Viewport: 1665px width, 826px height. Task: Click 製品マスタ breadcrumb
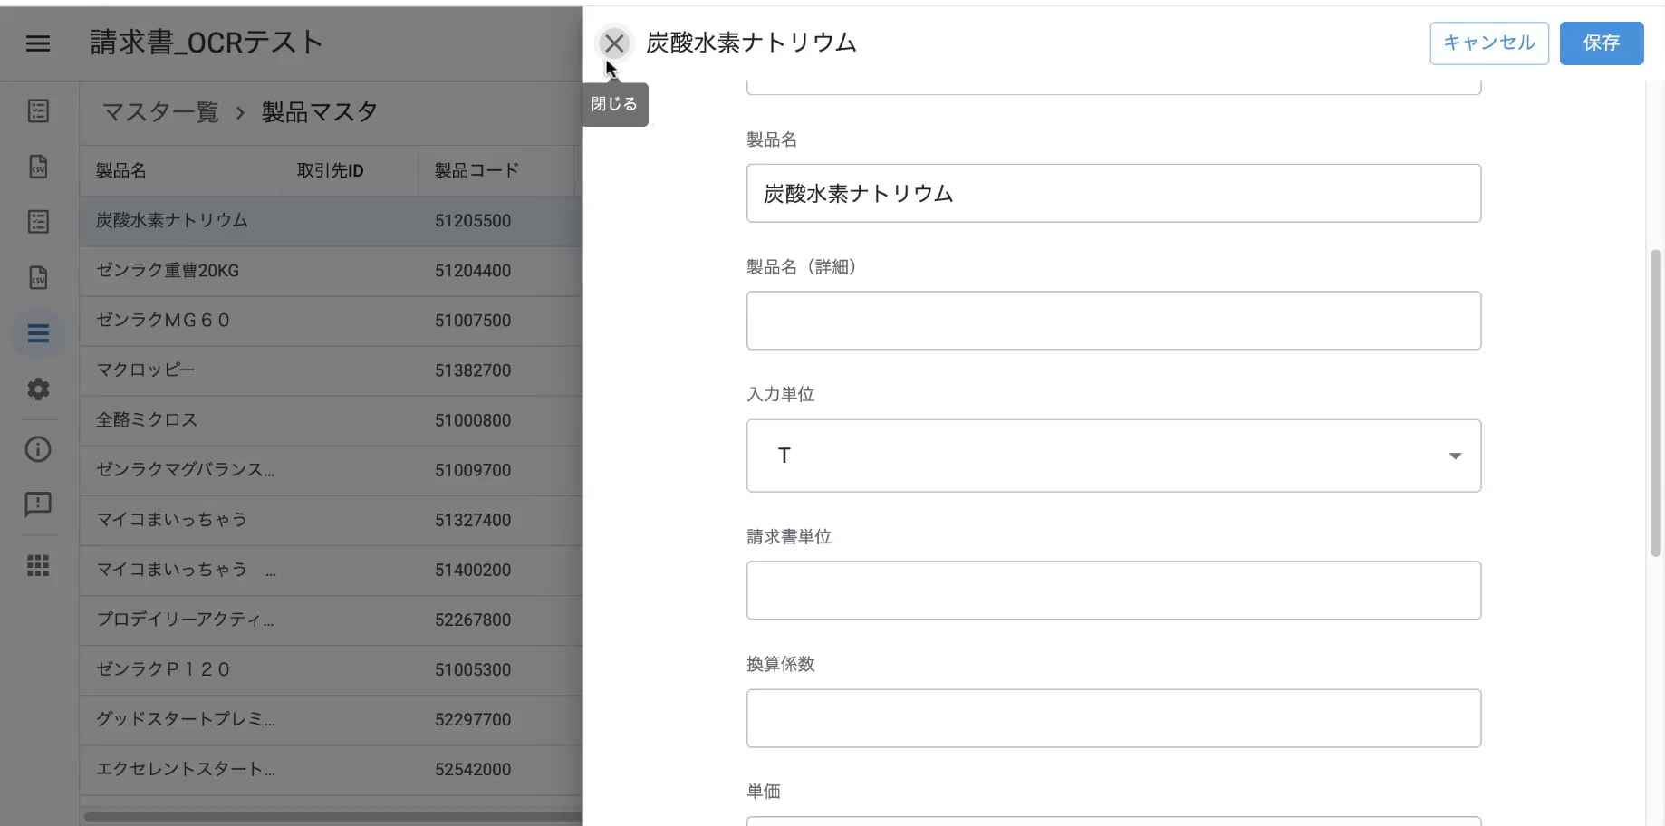(x=320, y=112)
